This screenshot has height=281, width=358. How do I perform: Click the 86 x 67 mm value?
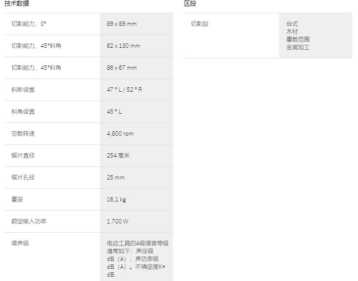[x=122, y=68]
